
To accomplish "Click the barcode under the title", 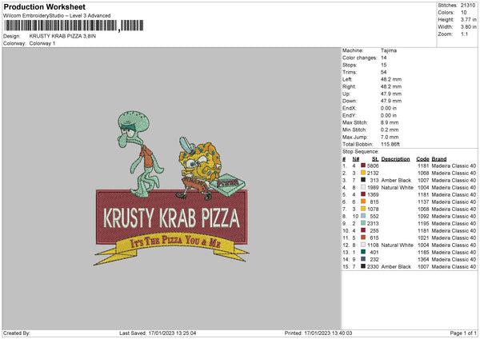I will pyautogui.click(x=74, y=26).
